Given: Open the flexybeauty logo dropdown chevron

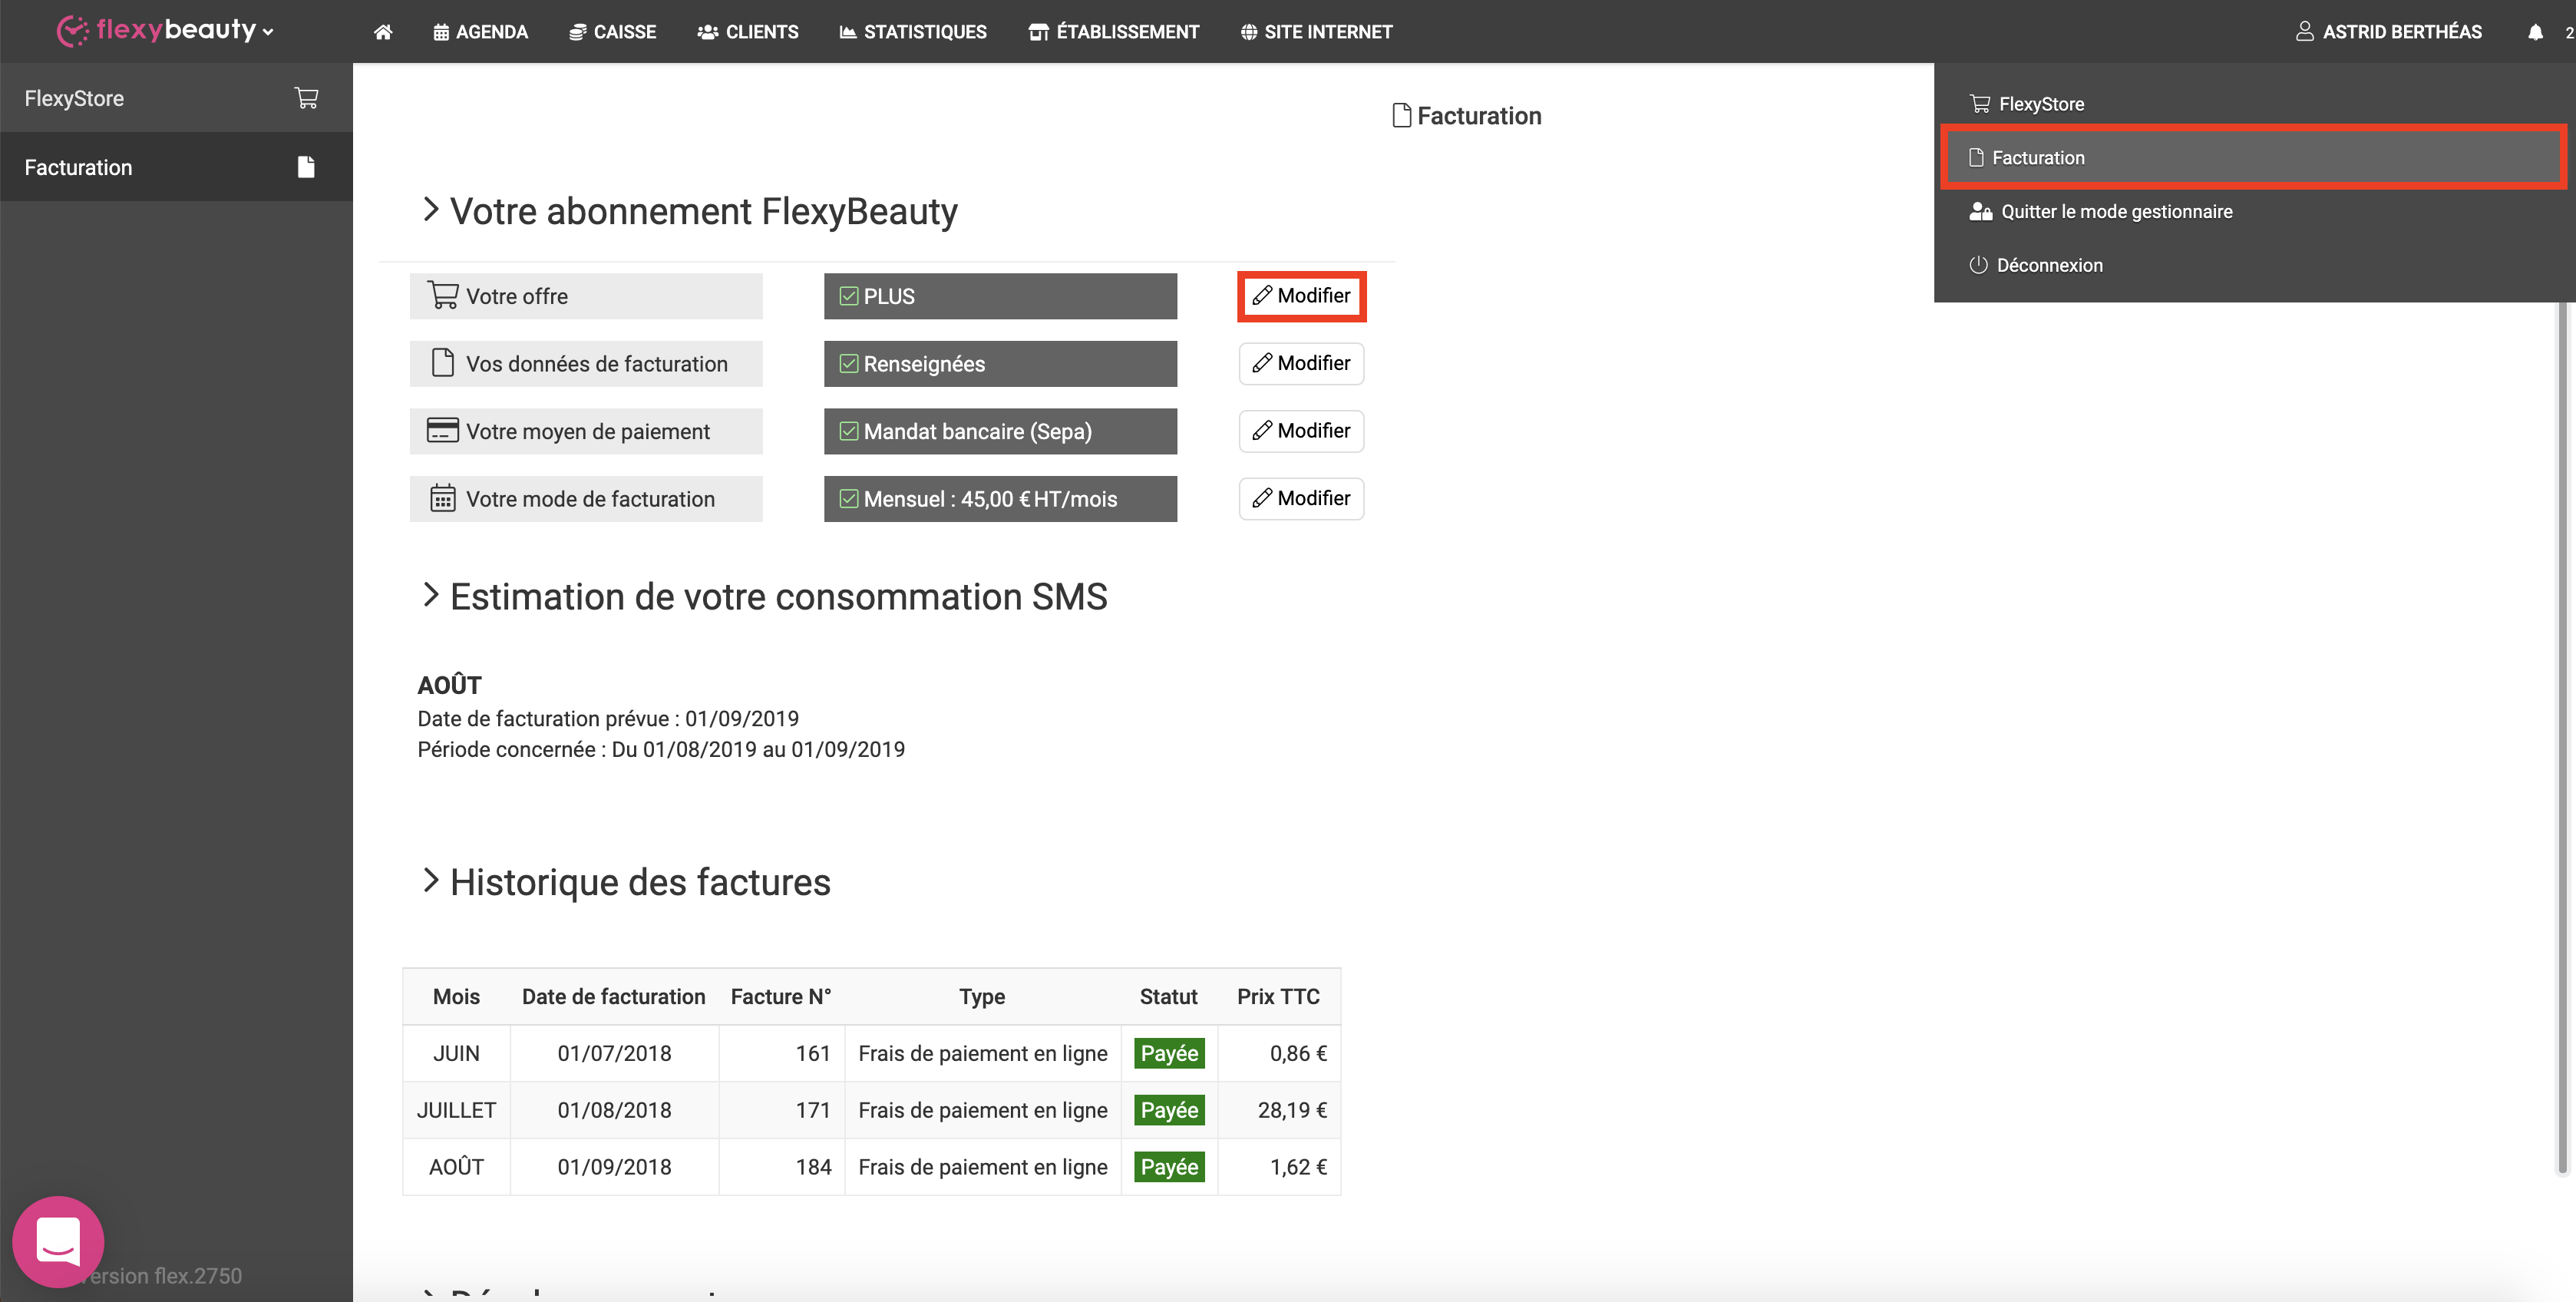Looking at the screenshot, I should (x=268, y=33).
